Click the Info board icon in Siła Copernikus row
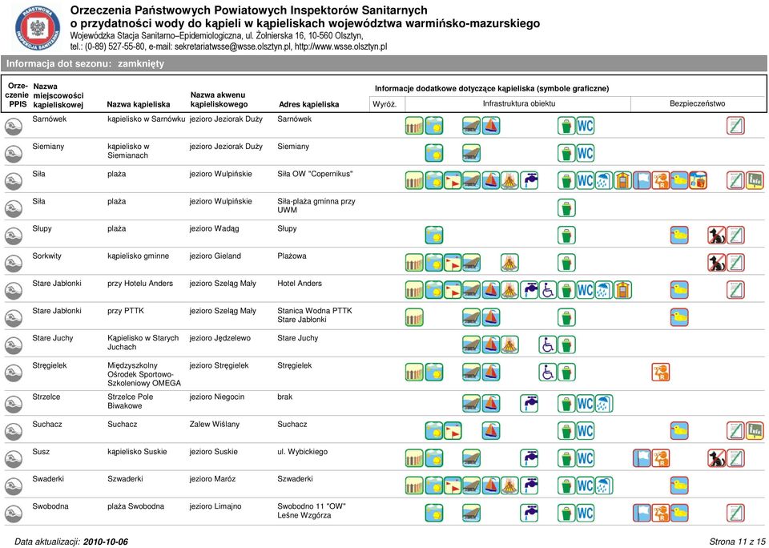The width and height of the screenshot is (769, 548). (755, 180)
